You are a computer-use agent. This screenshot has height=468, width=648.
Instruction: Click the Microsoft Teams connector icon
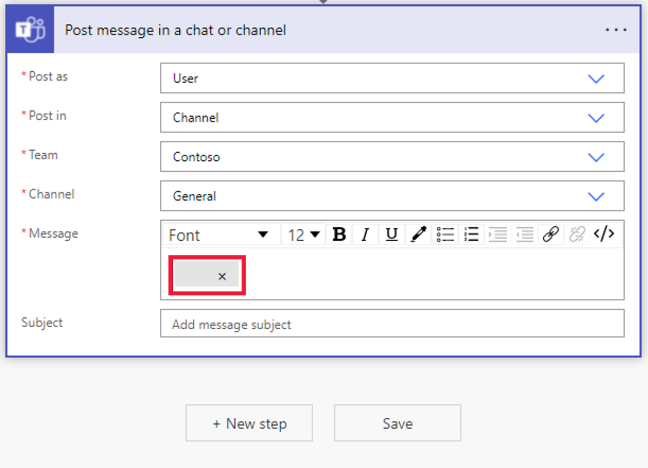point(30,30)
